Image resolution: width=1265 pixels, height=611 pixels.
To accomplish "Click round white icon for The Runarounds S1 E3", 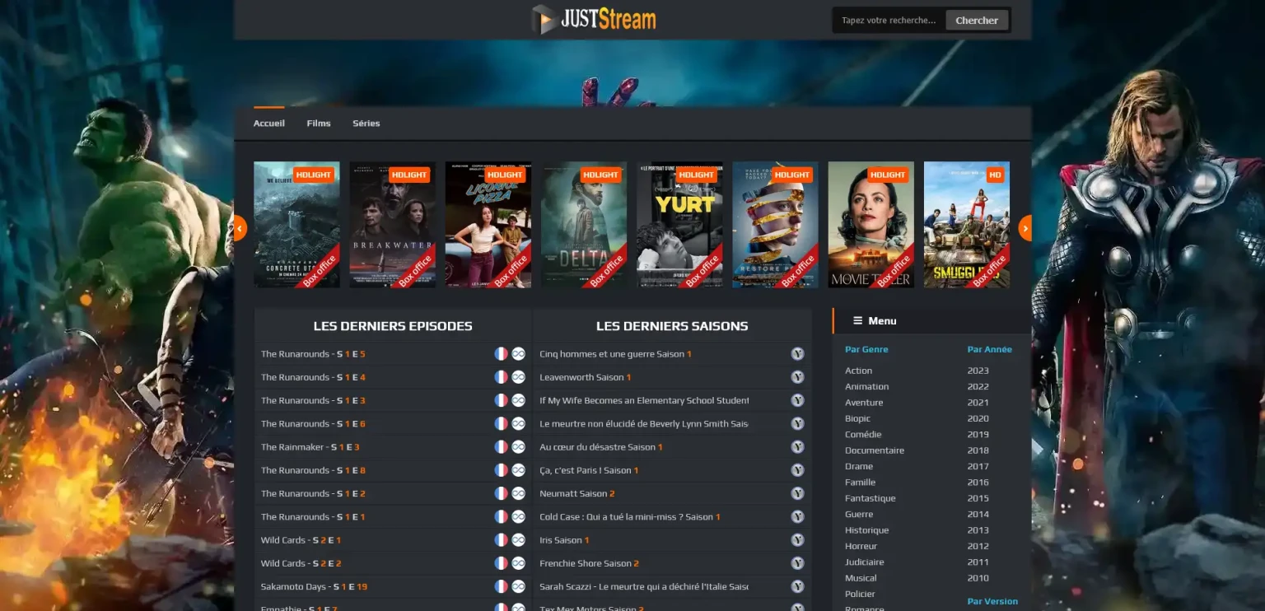I will pos(518,400).
